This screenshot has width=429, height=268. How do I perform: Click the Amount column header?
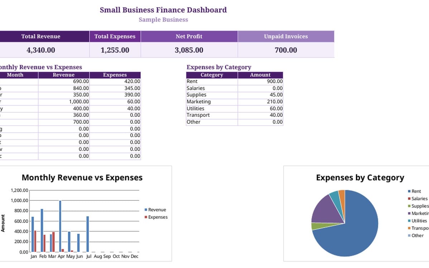(260, 75)
